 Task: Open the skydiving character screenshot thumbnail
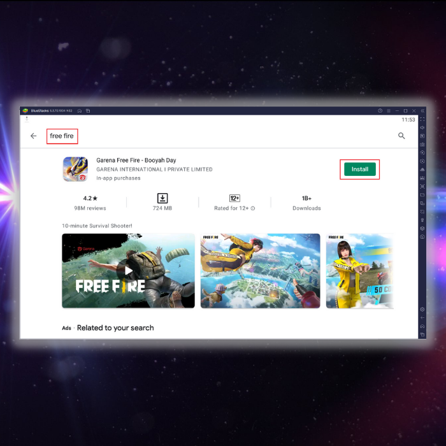point(260,271)
